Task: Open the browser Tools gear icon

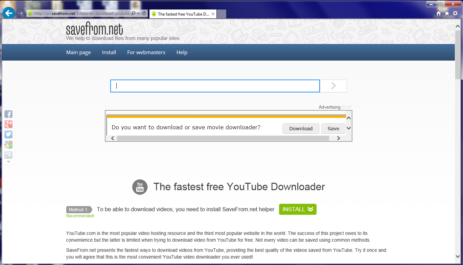Action: point(455,14)
